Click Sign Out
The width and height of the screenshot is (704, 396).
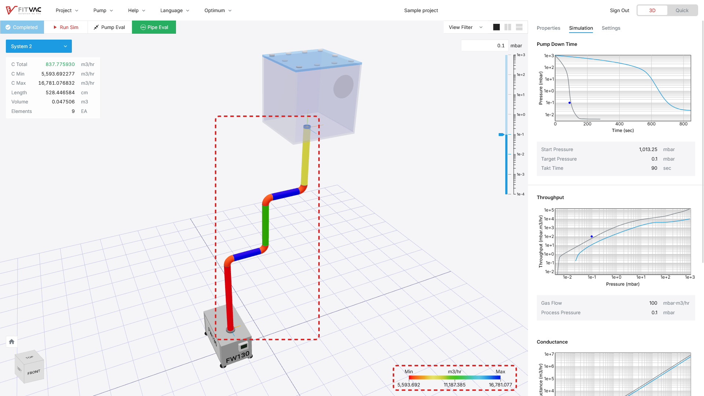tap(619, 10)
